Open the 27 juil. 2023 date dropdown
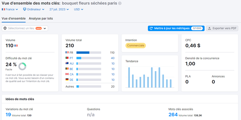 pyautogui.click(x=59, y=9)
